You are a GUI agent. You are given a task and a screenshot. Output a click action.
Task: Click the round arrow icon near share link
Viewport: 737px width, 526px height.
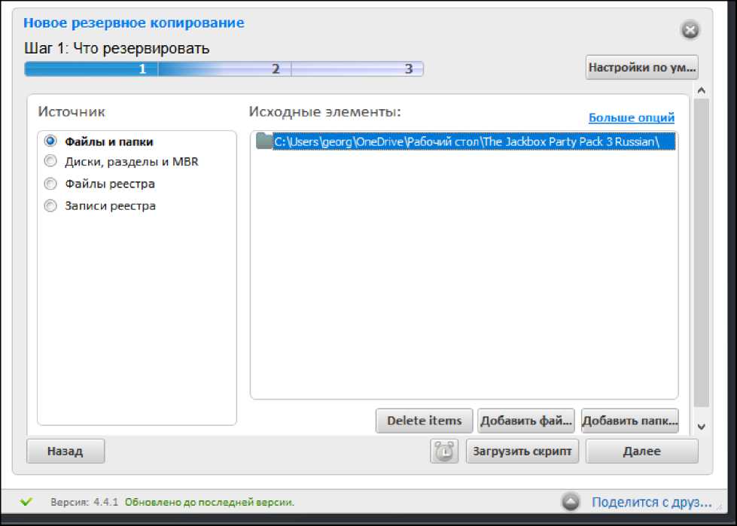[x=571, y=502]
